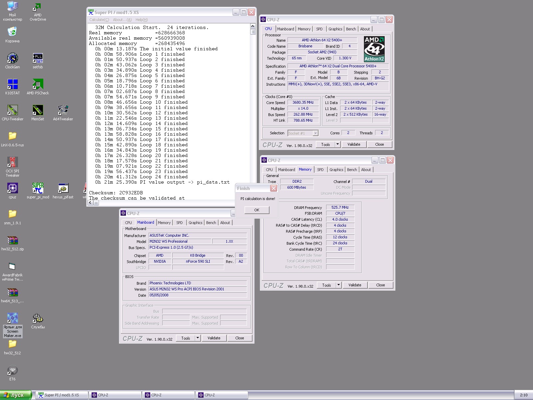Open SPD tab in top CPU-Z window
533x400 pixels.
(x=319, y=29)
